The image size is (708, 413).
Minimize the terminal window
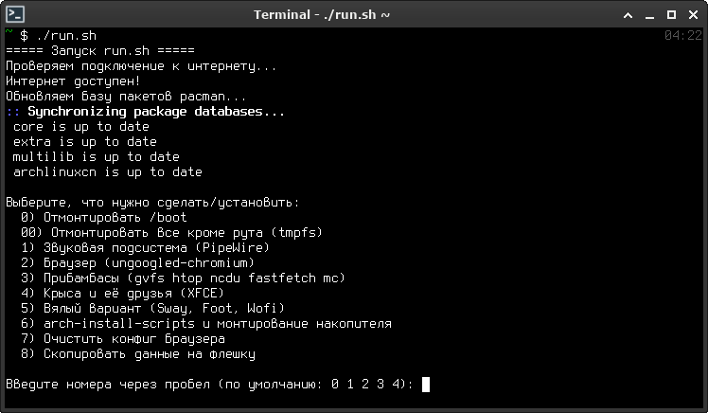point(649,15)
